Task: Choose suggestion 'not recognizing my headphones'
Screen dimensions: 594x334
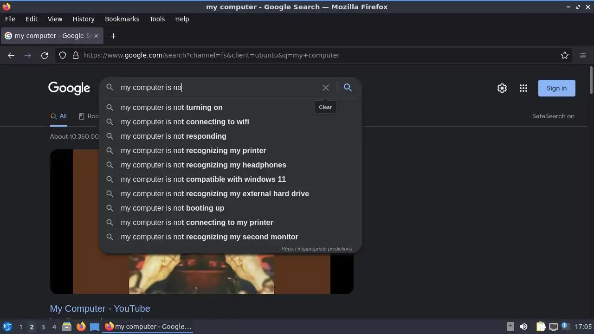Action: click(231, 165)
